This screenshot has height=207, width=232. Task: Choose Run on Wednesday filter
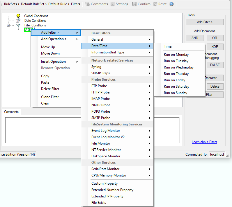pos(178,67)
